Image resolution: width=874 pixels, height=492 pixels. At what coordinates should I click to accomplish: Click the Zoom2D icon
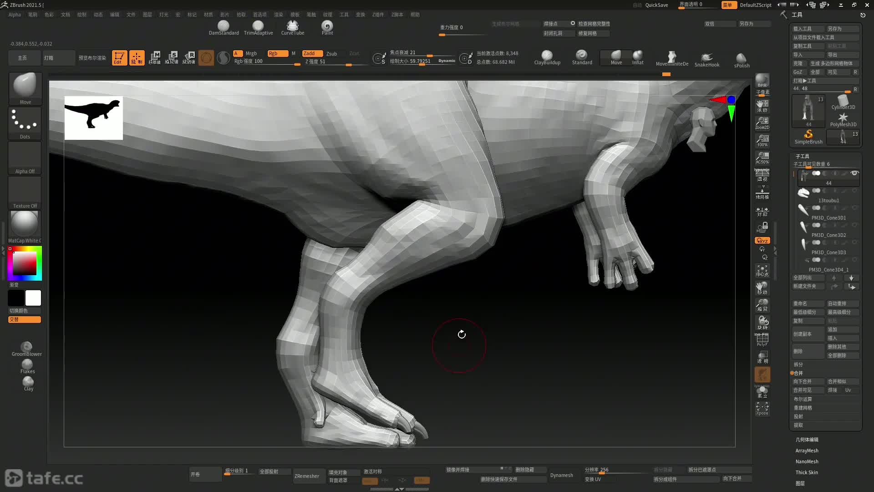click(762, 123)
